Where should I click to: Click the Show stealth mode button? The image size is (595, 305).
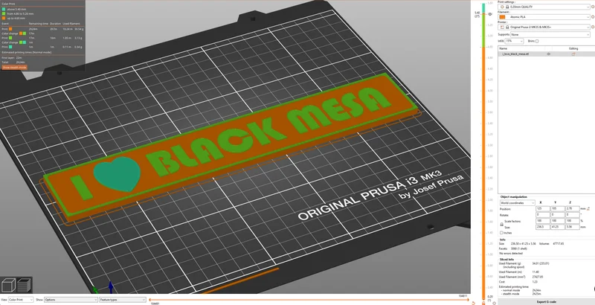[14, 67]
